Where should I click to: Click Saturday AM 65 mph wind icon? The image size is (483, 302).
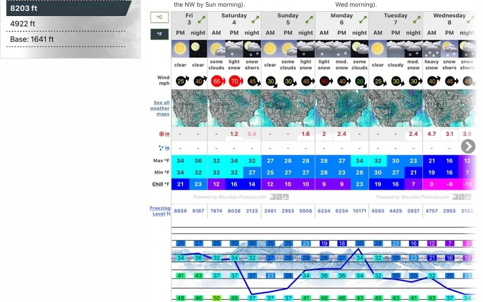pyautogui.click(x=217, y=81)
